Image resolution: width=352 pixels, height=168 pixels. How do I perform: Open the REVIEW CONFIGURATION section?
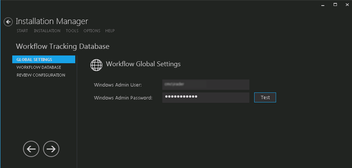[x=41, y=75]
